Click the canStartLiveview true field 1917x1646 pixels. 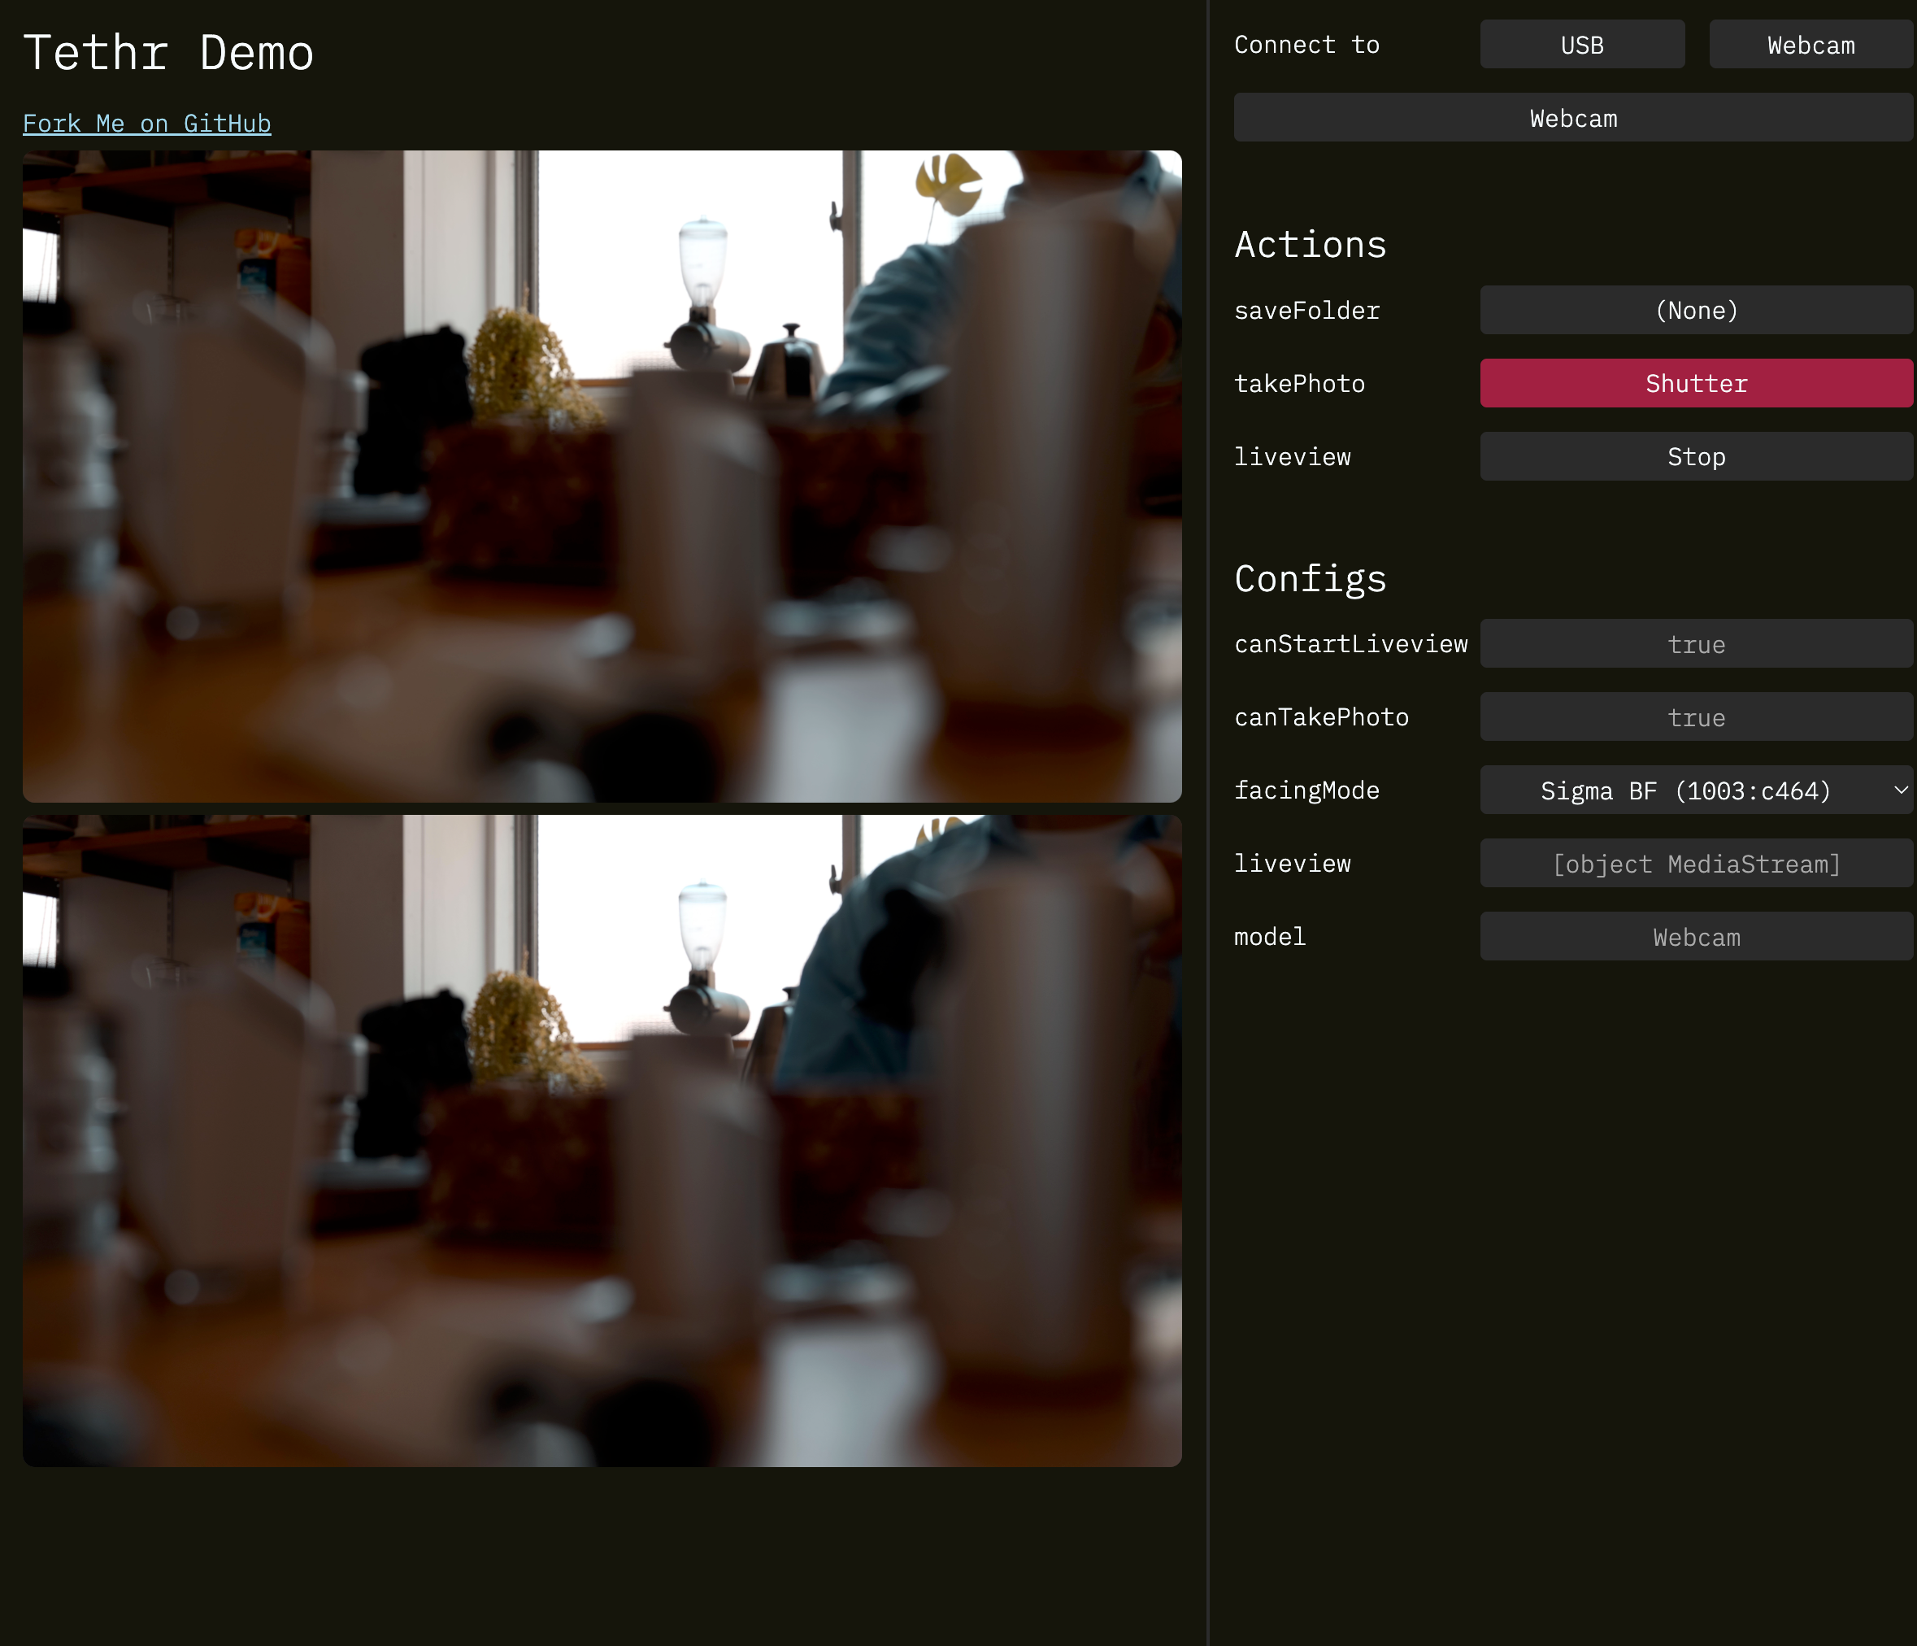tap(1695, 644)
